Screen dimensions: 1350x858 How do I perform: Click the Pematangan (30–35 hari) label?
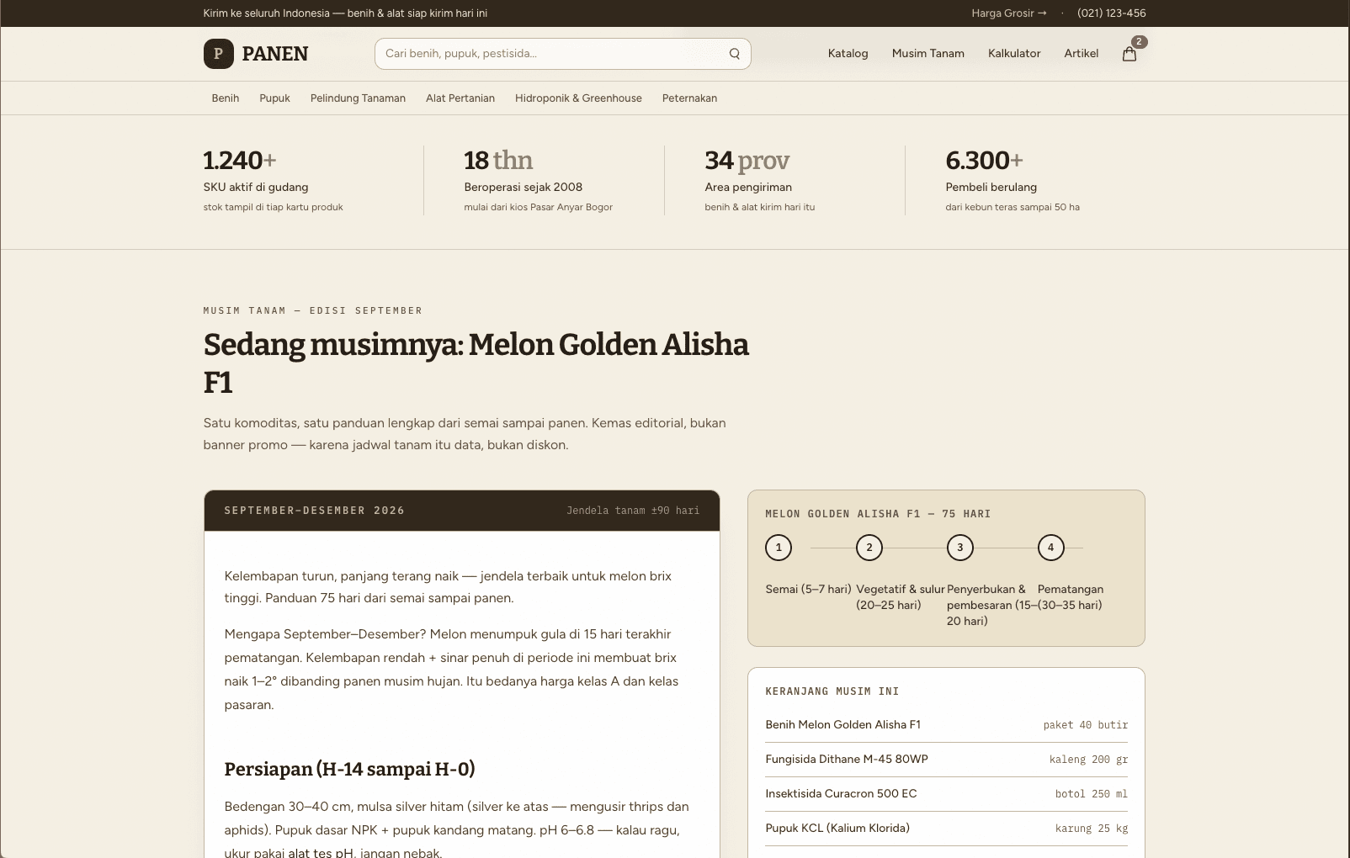pyautogui.click(x=1071, y=597)
